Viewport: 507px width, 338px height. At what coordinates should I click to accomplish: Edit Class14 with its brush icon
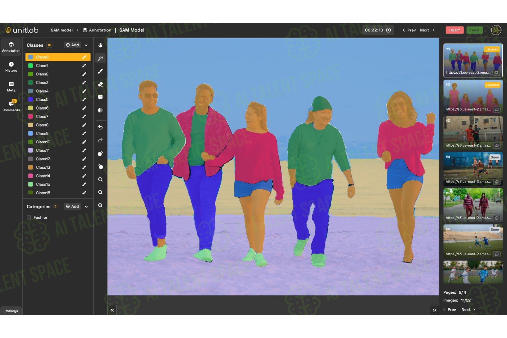84,176
